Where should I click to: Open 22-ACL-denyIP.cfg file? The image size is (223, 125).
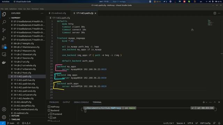22,102
